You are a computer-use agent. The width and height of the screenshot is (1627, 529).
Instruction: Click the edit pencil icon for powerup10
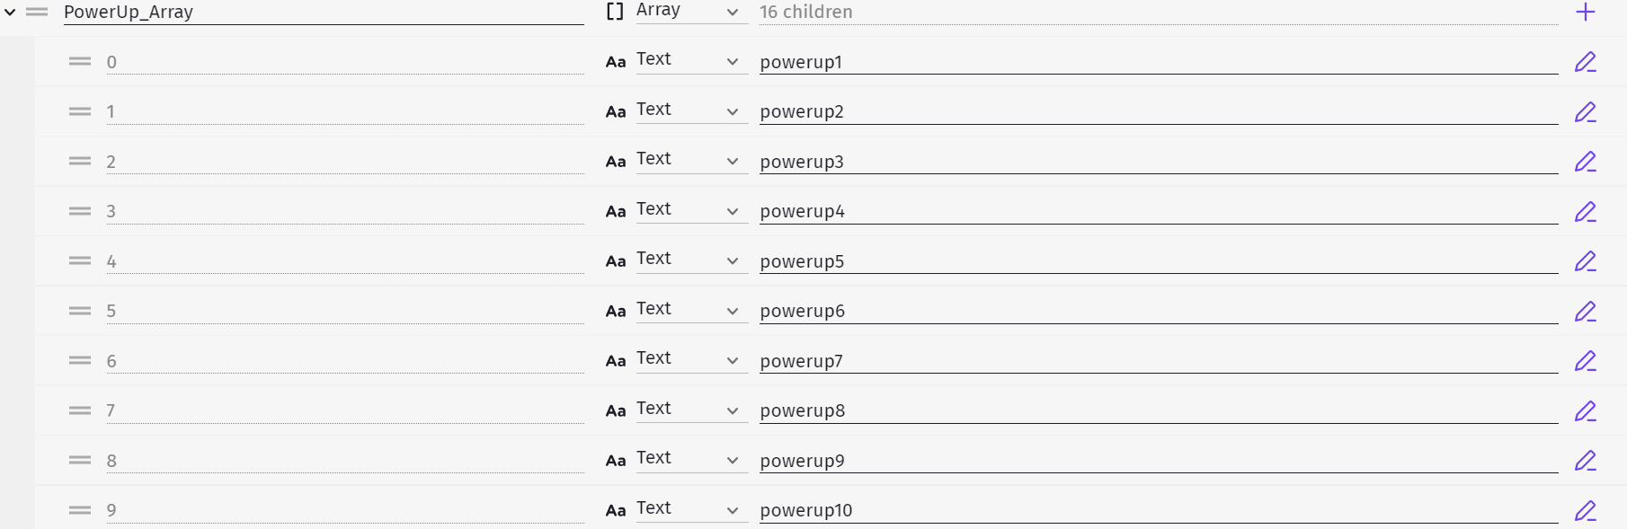pos(1585,510)
